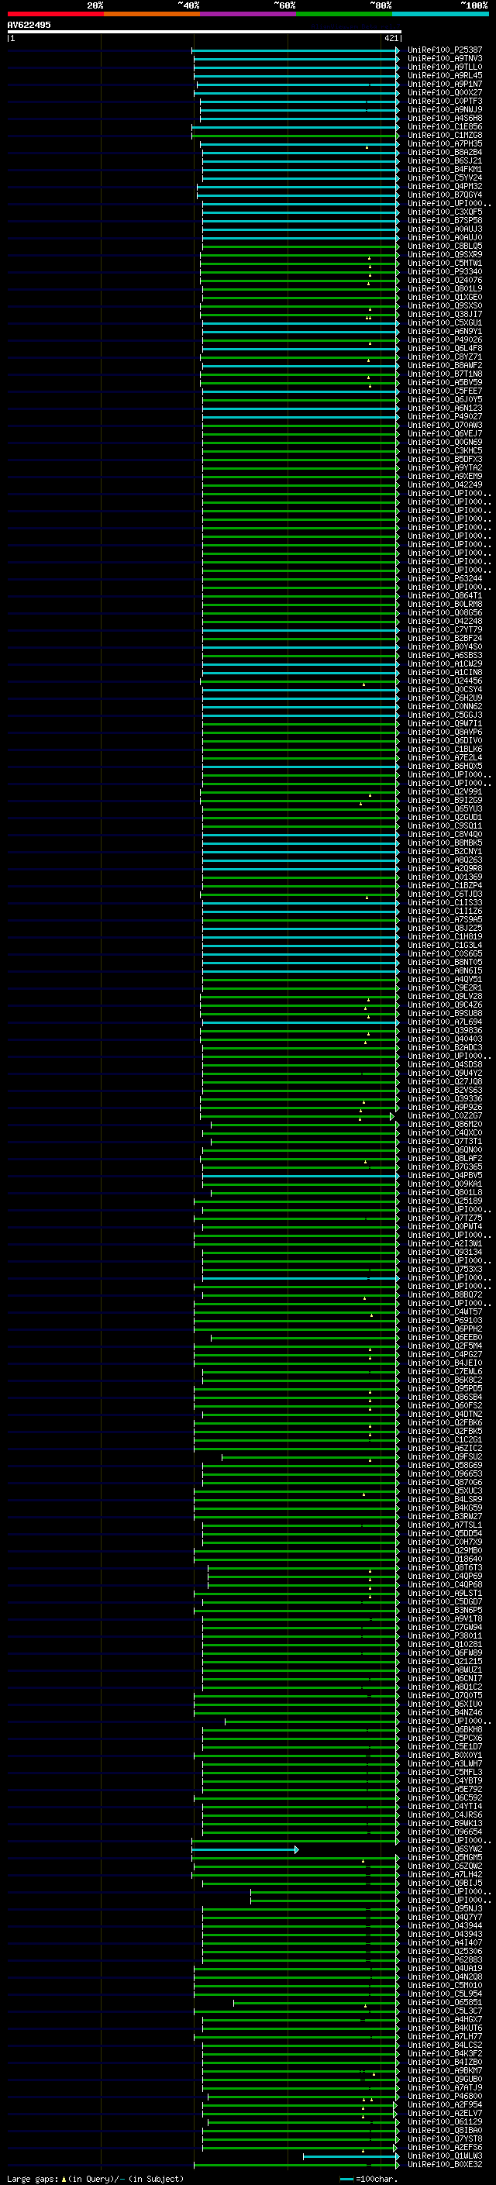
Task: Select the UniRef100_C1MZG8 label
Action: tap(445, 135)
